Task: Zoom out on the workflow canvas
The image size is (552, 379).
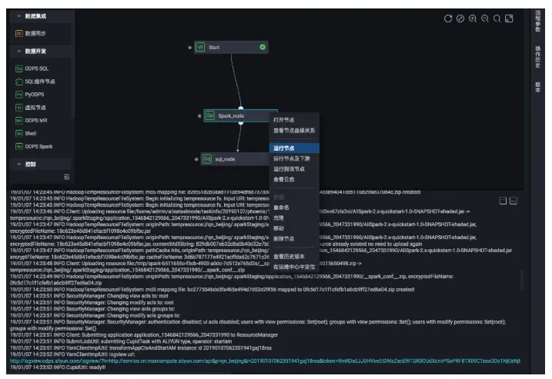Action: tap(485, 18)
